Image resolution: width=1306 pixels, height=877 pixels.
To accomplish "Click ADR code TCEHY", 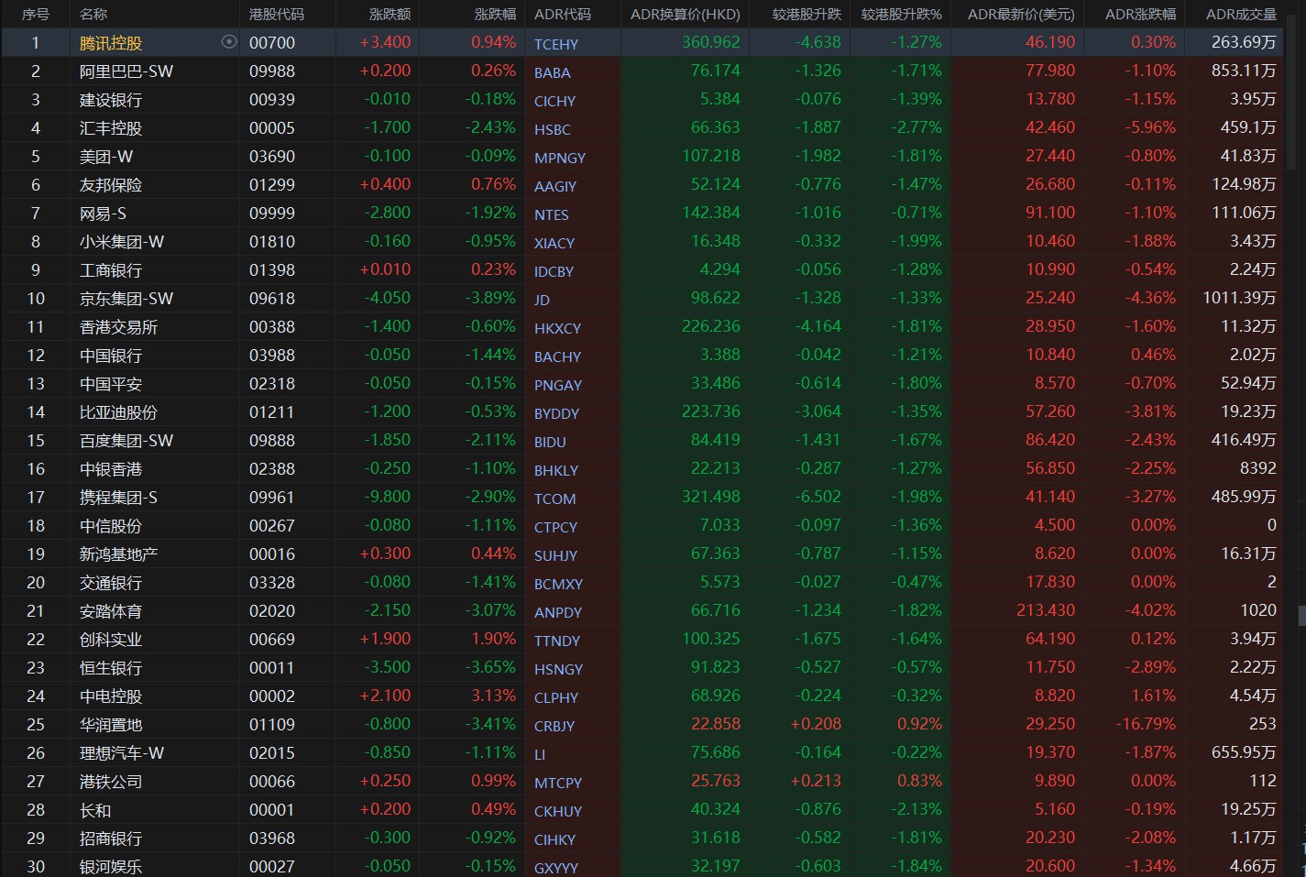I will pyautogui.click(x=556, y=44).
